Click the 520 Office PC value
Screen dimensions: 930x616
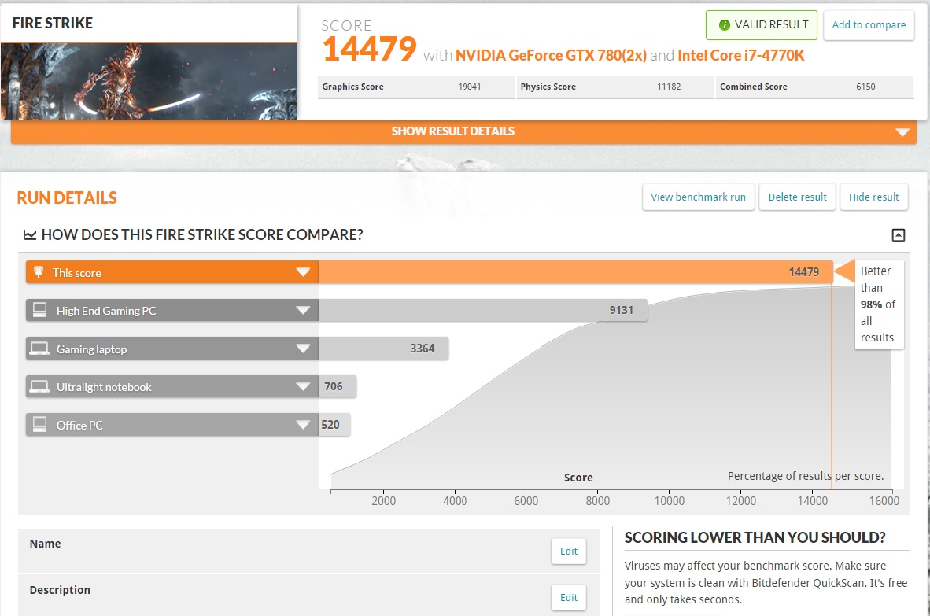330,425
